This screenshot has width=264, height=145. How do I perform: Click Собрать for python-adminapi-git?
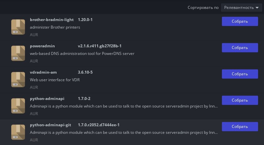tap(240, 127)
